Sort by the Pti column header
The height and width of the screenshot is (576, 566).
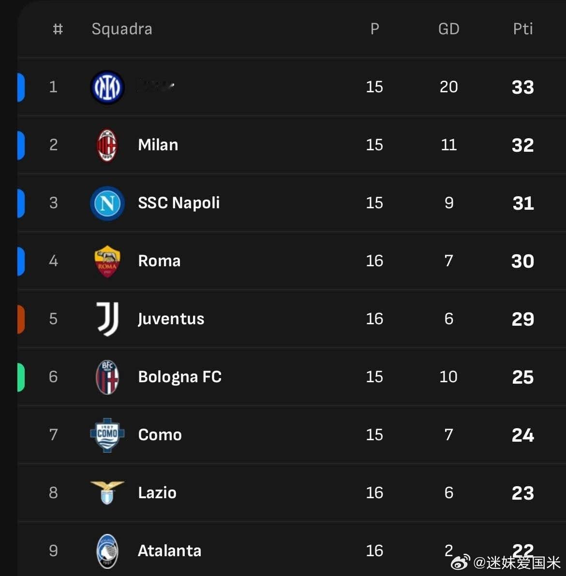click(x=522, y=29)
